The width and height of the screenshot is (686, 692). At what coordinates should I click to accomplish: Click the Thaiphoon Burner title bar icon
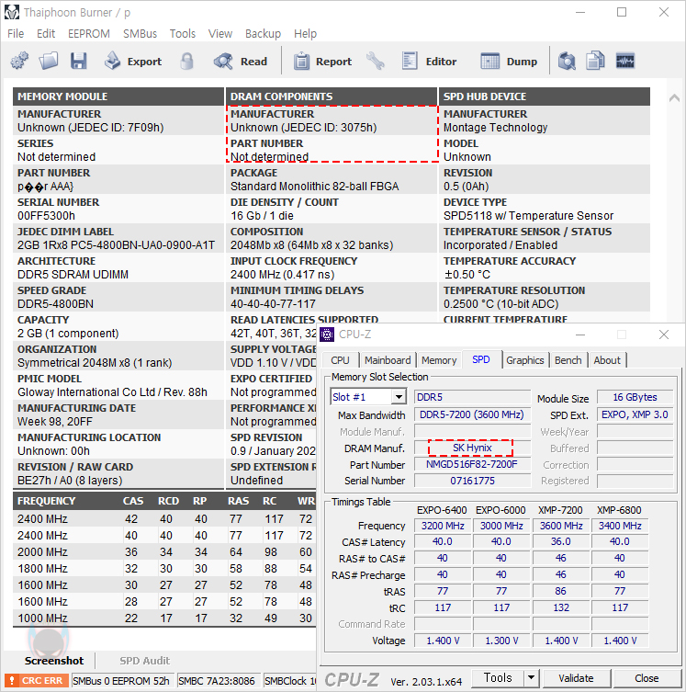point(12,12)
